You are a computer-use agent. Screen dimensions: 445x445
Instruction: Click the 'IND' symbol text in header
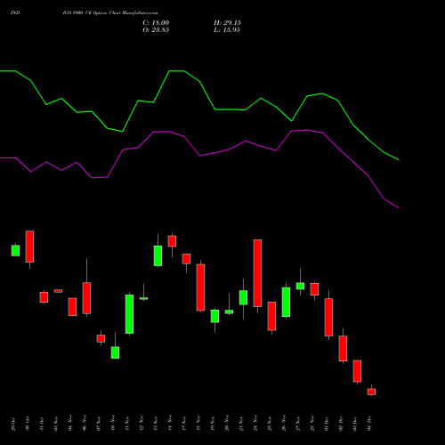click(x=15, y=12)
